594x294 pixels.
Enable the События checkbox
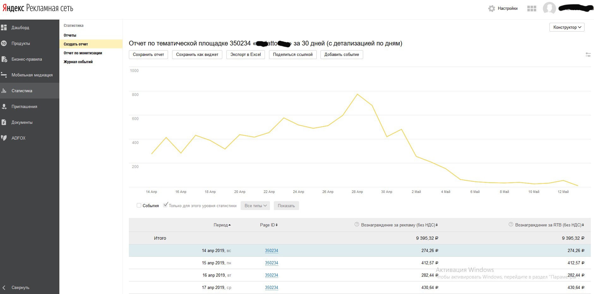coord(139,206)
